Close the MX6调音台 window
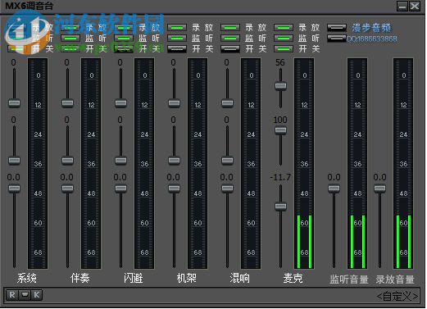Screen dimensions: 427x309 415,6
